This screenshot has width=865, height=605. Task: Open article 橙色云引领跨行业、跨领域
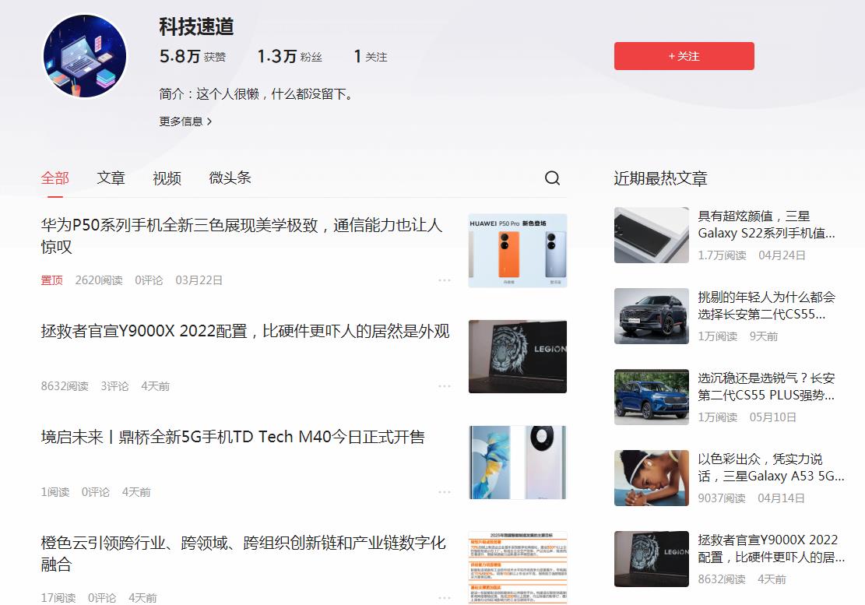tap(243, 553)
